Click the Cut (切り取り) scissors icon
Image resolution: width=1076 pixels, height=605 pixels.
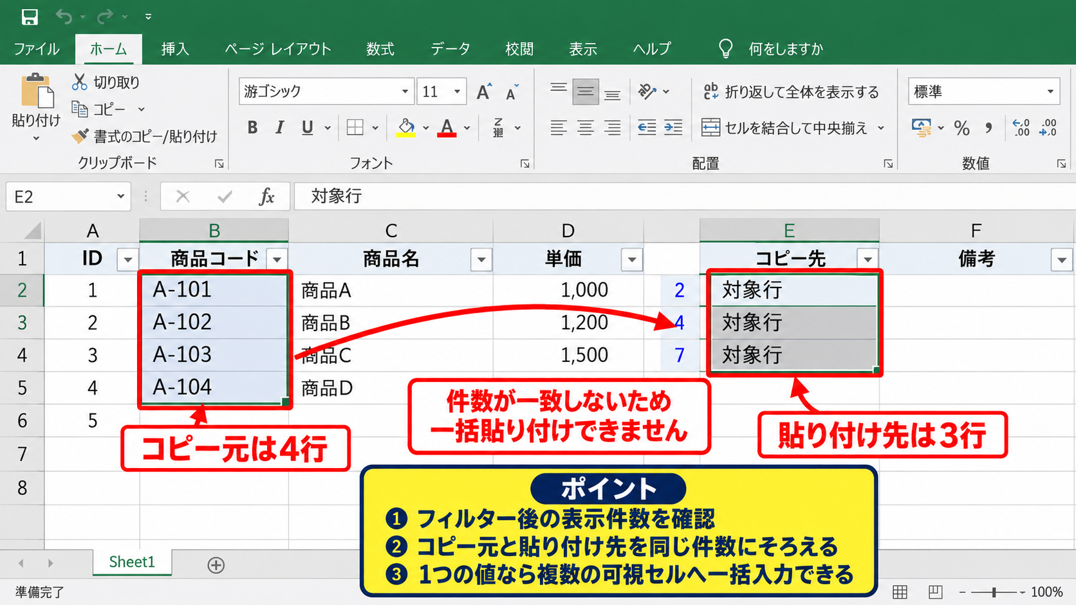pos(79,82)
